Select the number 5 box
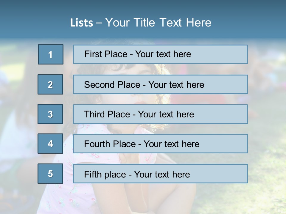Screen dimensions: 286x214 click(x=50, y=174)
